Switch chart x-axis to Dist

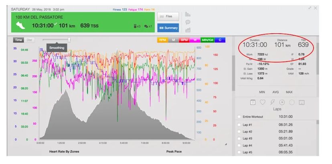coord(29,40)
